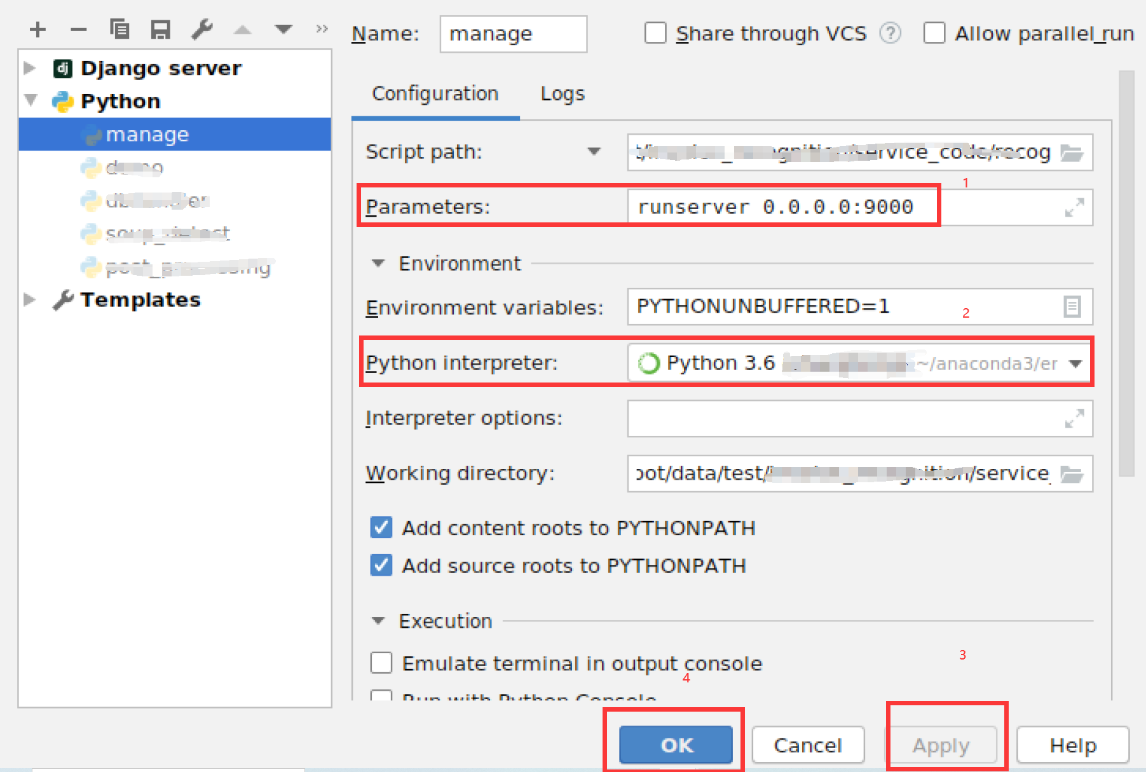Browse for script path with folder icon

[x=1072, y=152]
